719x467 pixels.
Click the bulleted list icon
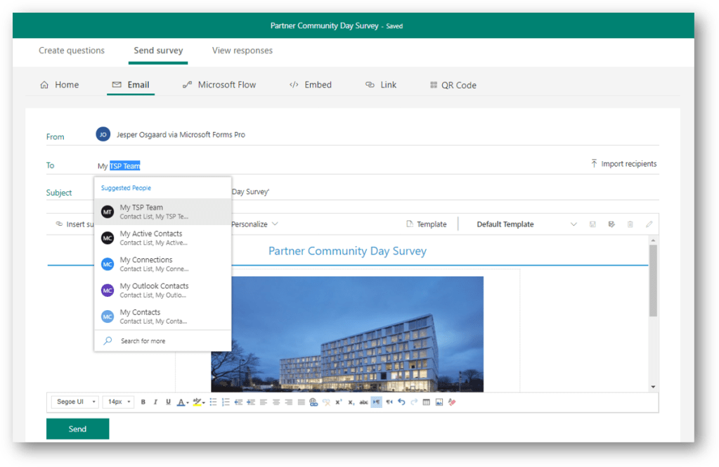tap(213, 402)
